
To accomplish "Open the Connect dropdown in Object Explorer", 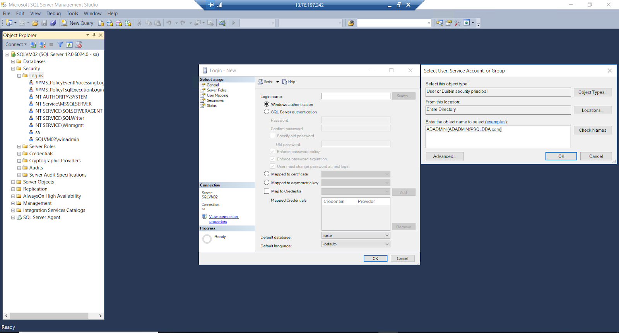I will (16, 44).
